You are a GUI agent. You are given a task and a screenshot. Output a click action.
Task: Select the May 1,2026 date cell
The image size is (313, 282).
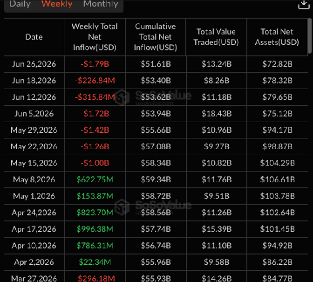coord(34,196)
